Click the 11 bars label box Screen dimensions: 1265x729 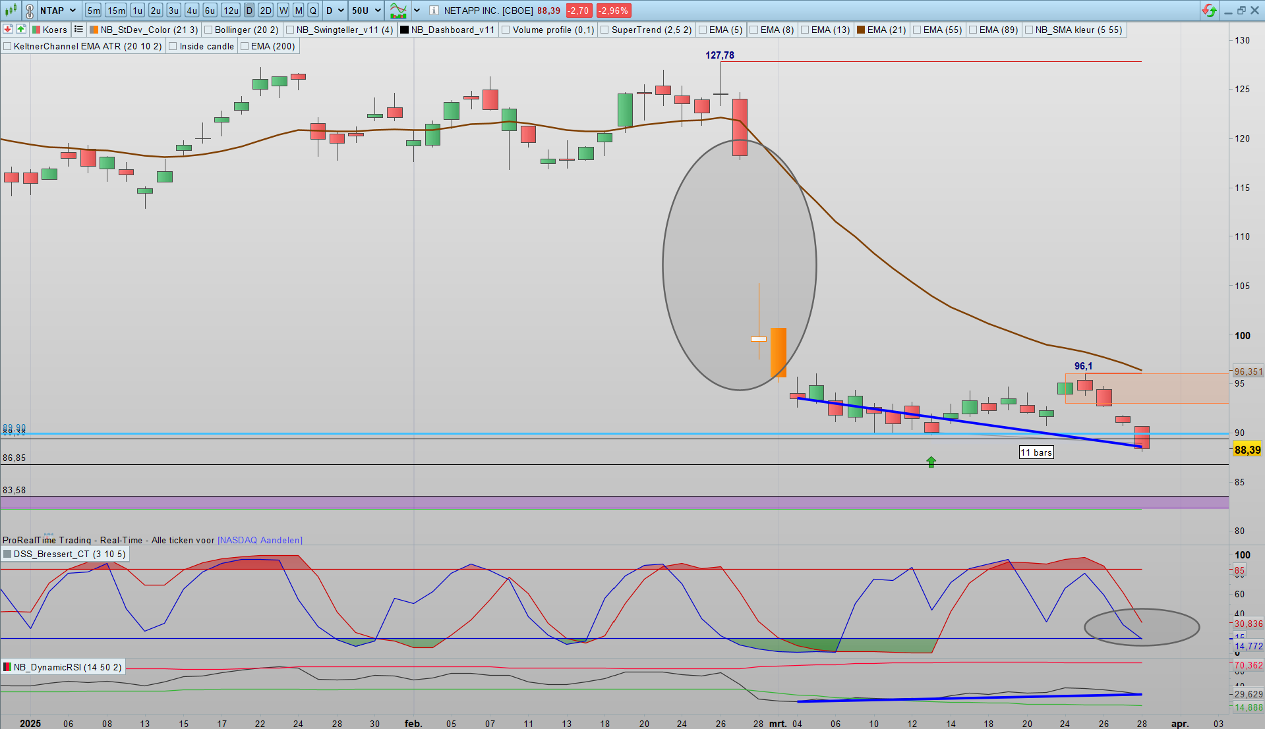click(1036, 452)
